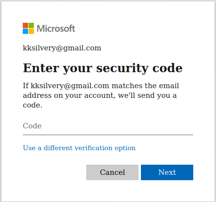Click the word 'security' in the heading
Image resolution: width=216 pixels, height=202 pixels.
coord(122,68)
